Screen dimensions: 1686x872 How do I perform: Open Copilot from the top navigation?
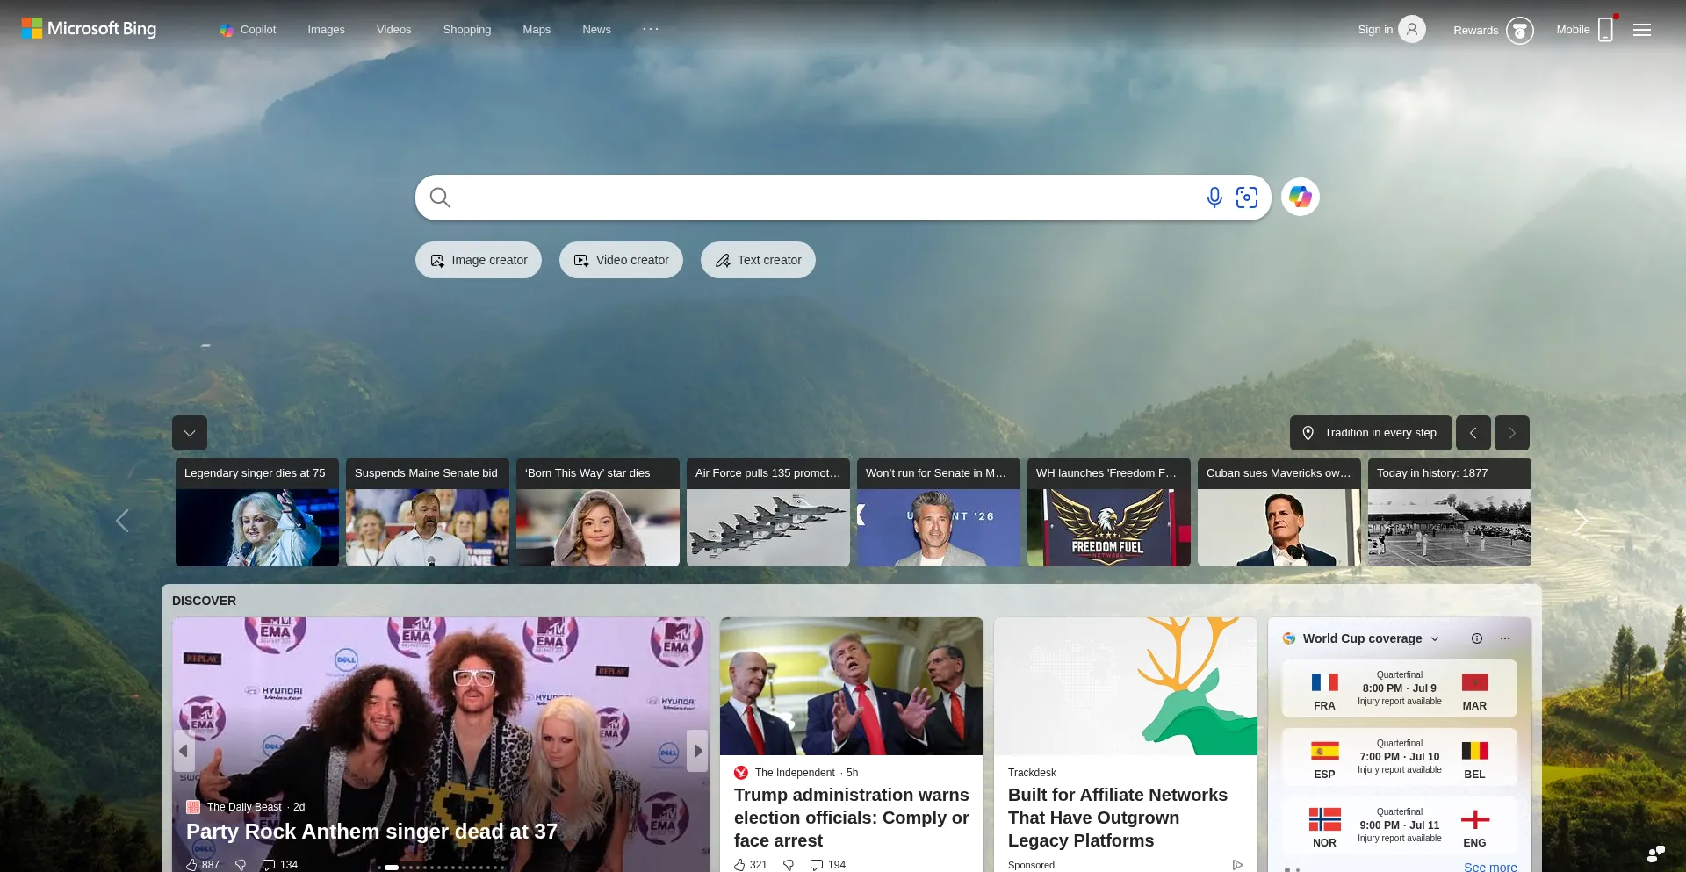click(248, 30)
